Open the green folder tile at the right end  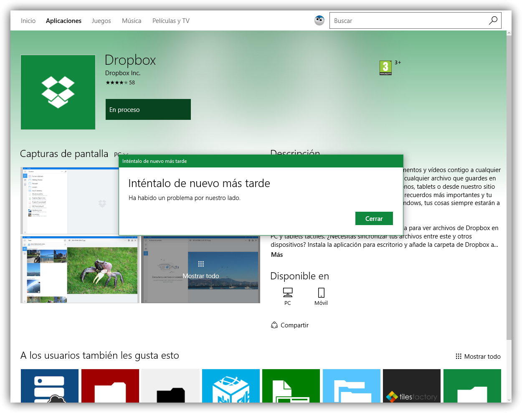pos(472,386)
